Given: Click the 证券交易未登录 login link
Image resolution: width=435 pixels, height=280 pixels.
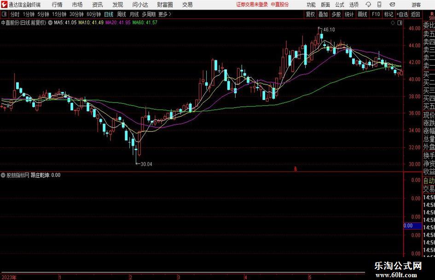Looking at the screenshot, I should (x=252, y=5).
